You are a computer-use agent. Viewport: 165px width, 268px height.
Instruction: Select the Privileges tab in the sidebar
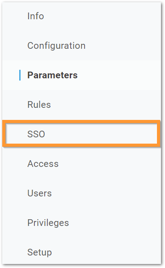pyautogui.click(x=48, y=223)
